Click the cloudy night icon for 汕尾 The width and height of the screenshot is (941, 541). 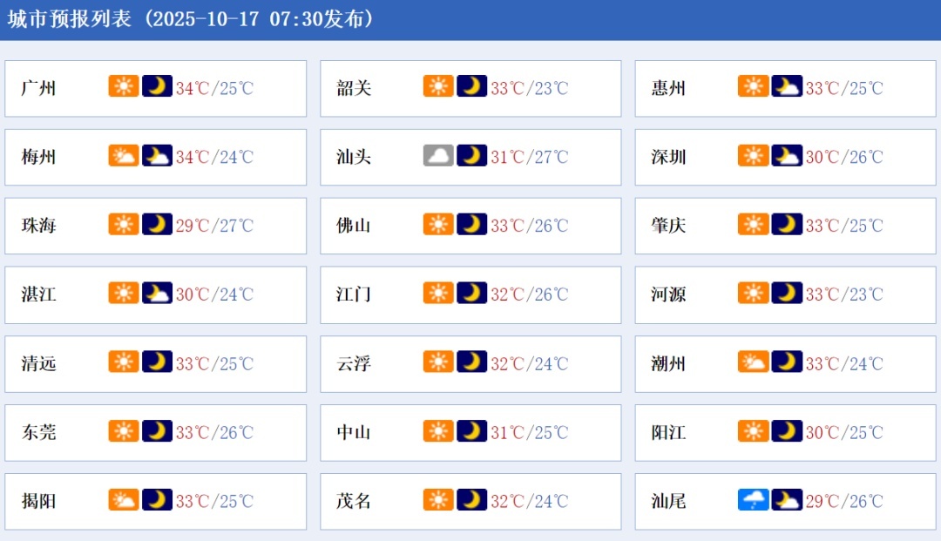click(787, 500)
